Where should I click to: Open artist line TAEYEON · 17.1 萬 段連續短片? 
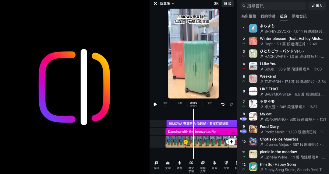tap(293, 82)
